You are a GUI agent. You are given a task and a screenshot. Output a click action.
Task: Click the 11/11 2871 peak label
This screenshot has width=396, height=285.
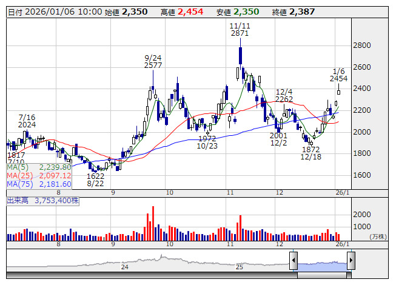(x=240, y=30)
